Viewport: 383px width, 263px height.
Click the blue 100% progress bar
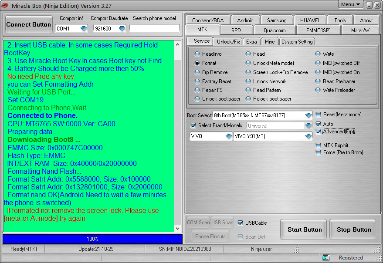click(x=92, y=239)
